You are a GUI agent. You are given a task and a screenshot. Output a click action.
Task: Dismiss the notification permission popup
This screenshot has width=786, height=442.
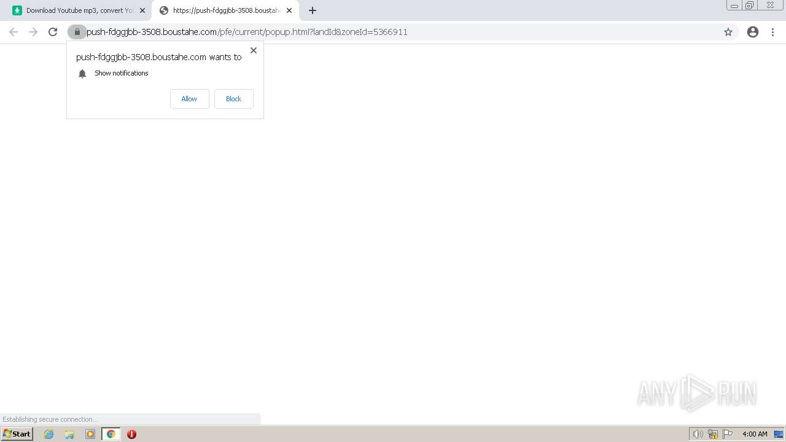point(254,50)
